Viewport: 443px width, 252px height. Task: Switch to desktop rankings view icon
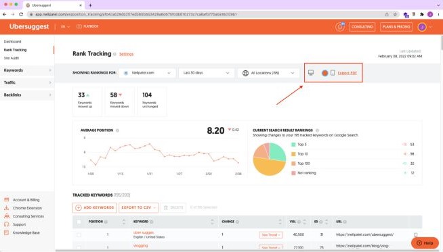click(x=311, y=73)
